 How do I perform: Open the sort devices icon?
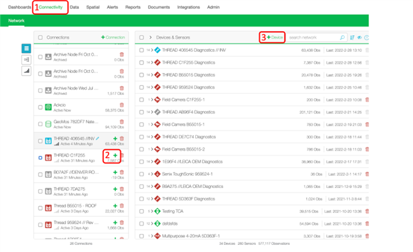(x=352, y=37)
